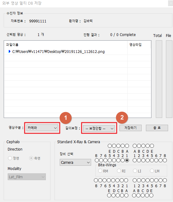
Task: Open the disabled Lat_Film Modality dropdown
Action: 27,177
